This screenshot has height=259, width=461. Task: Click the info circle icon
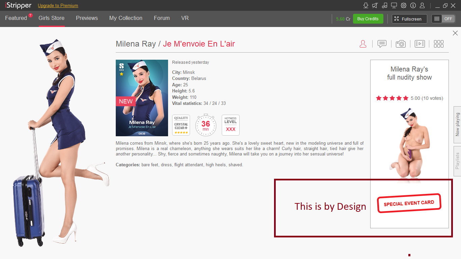point(413,5)
